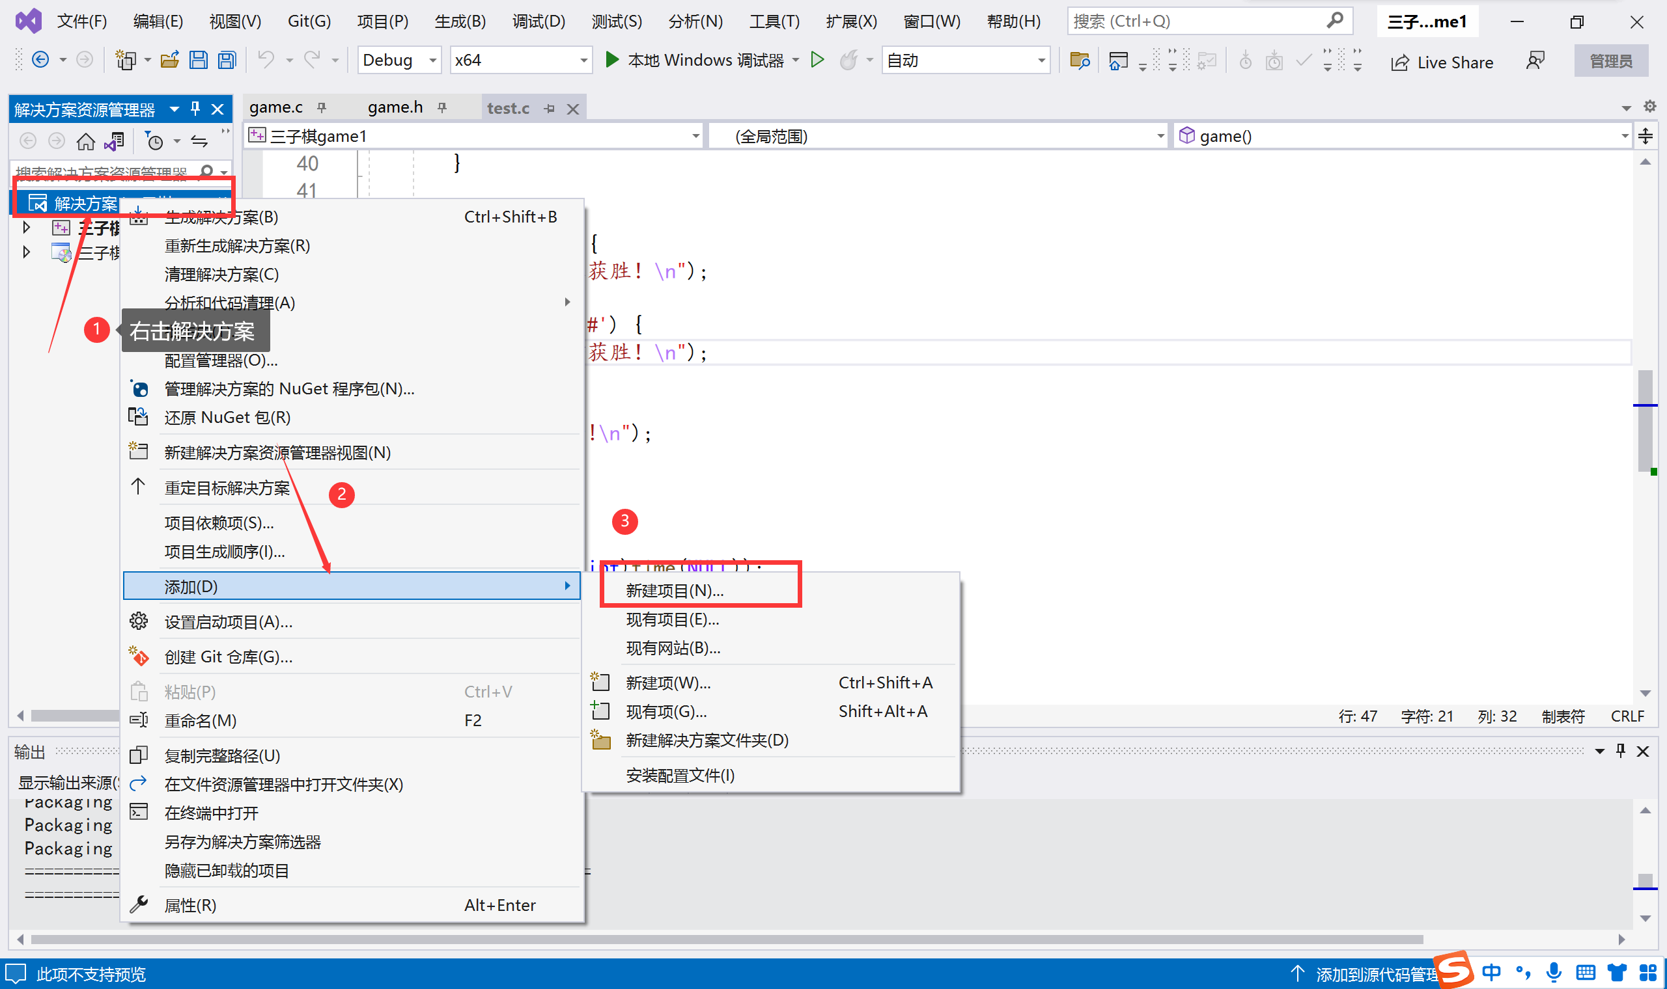Start the local Windows debugger with the green play icon
Image resolution: width=1667 pixels, height=989 pixels.
click(x=611, y=60)
